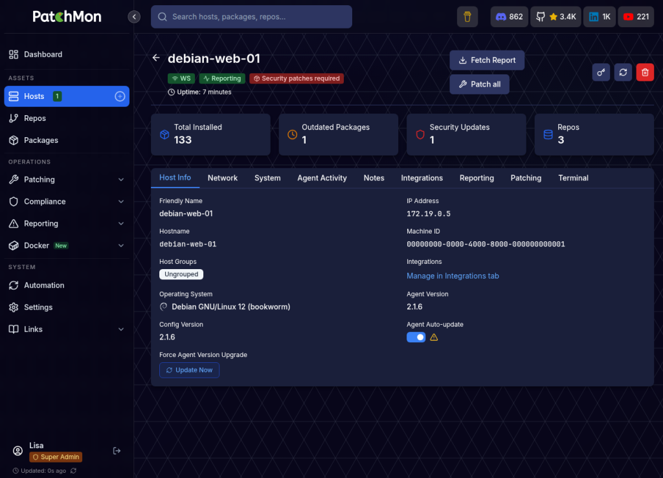The height and width of the screenshot is (478, 663).
Task: Open the LinkedIn 1K link
Action: (600, 17)
